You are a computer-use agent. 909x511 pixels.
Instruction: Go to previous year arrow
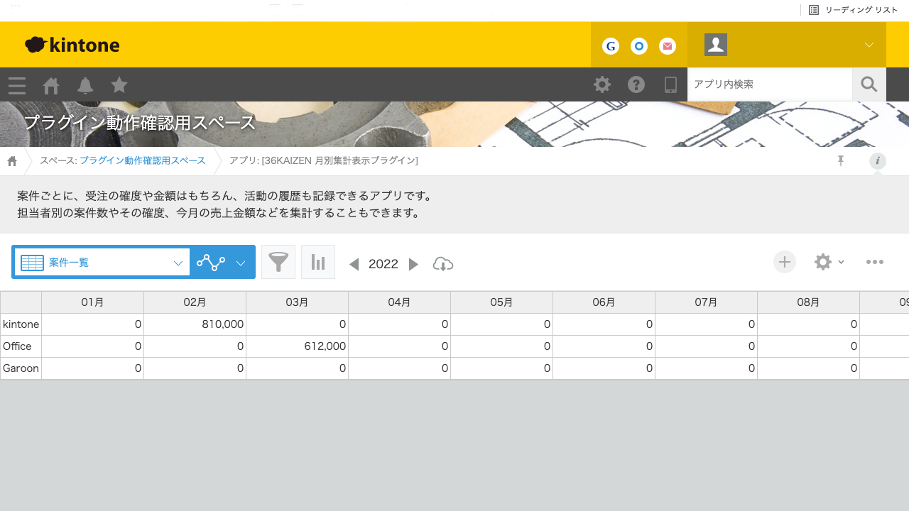[x=354, y=265]
